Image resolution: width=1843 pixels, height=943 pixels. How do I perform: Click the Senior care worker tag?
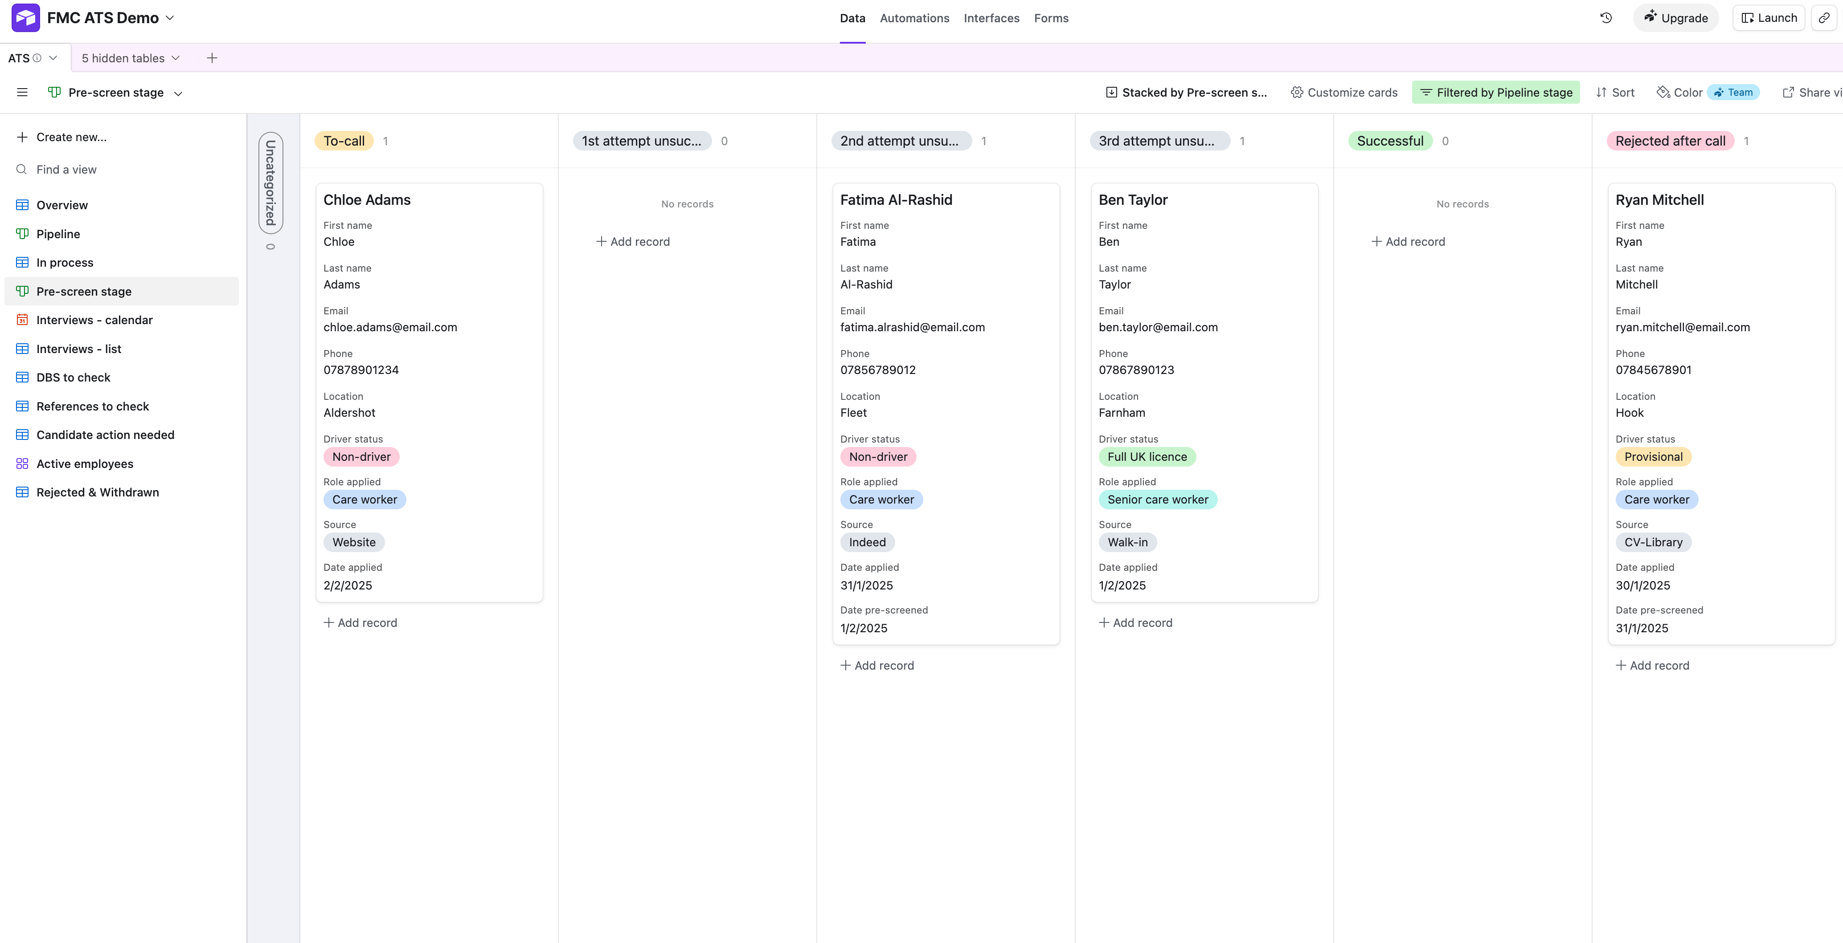point(1158,500)
